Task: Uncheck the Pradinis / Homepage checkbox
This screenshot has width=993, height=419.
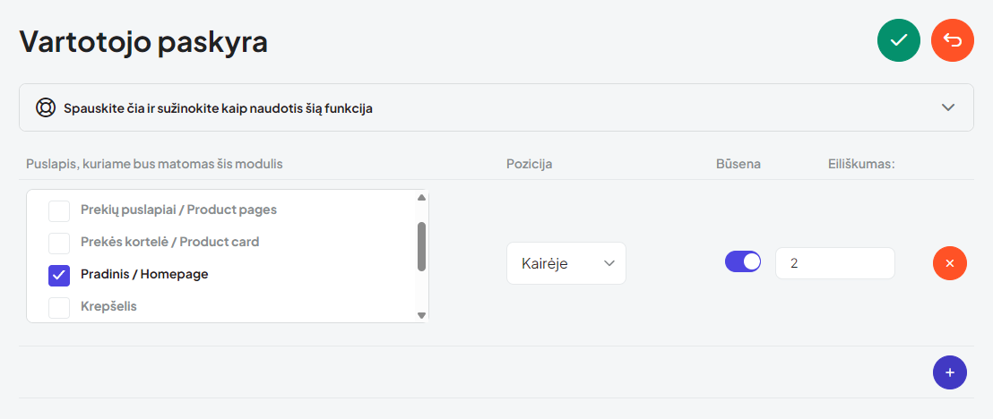Action: click(x=59, y=276)
